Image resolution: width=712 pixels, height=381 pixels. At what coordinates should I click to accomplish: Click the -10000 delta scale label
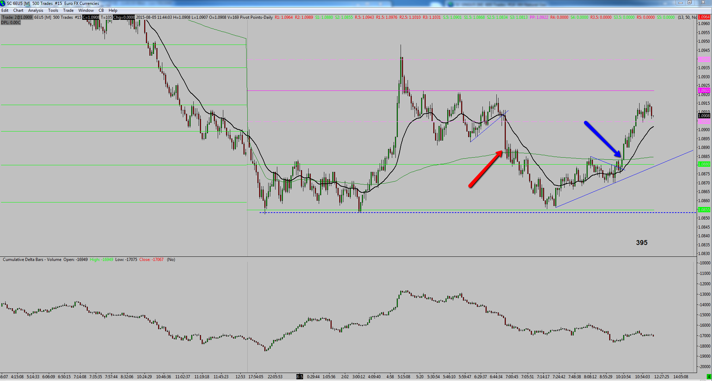coord(705,263)
